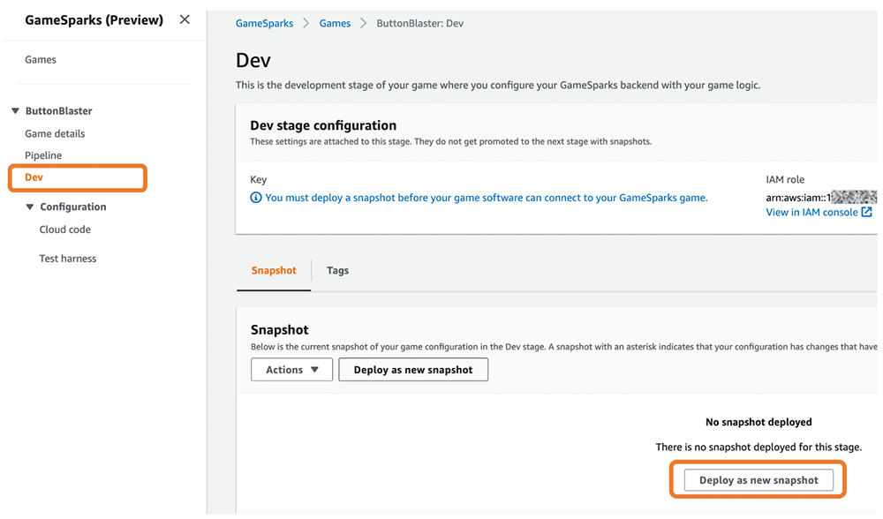Click the info icon beside the Key message
This screenshot has height=519, width=883.
[256, 198]
